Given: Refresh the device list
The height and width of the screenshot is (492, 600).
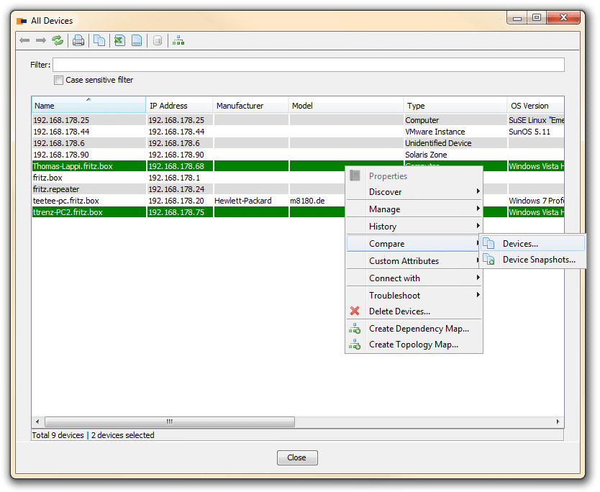Looking at the screenshot, I should pos(58,40).
